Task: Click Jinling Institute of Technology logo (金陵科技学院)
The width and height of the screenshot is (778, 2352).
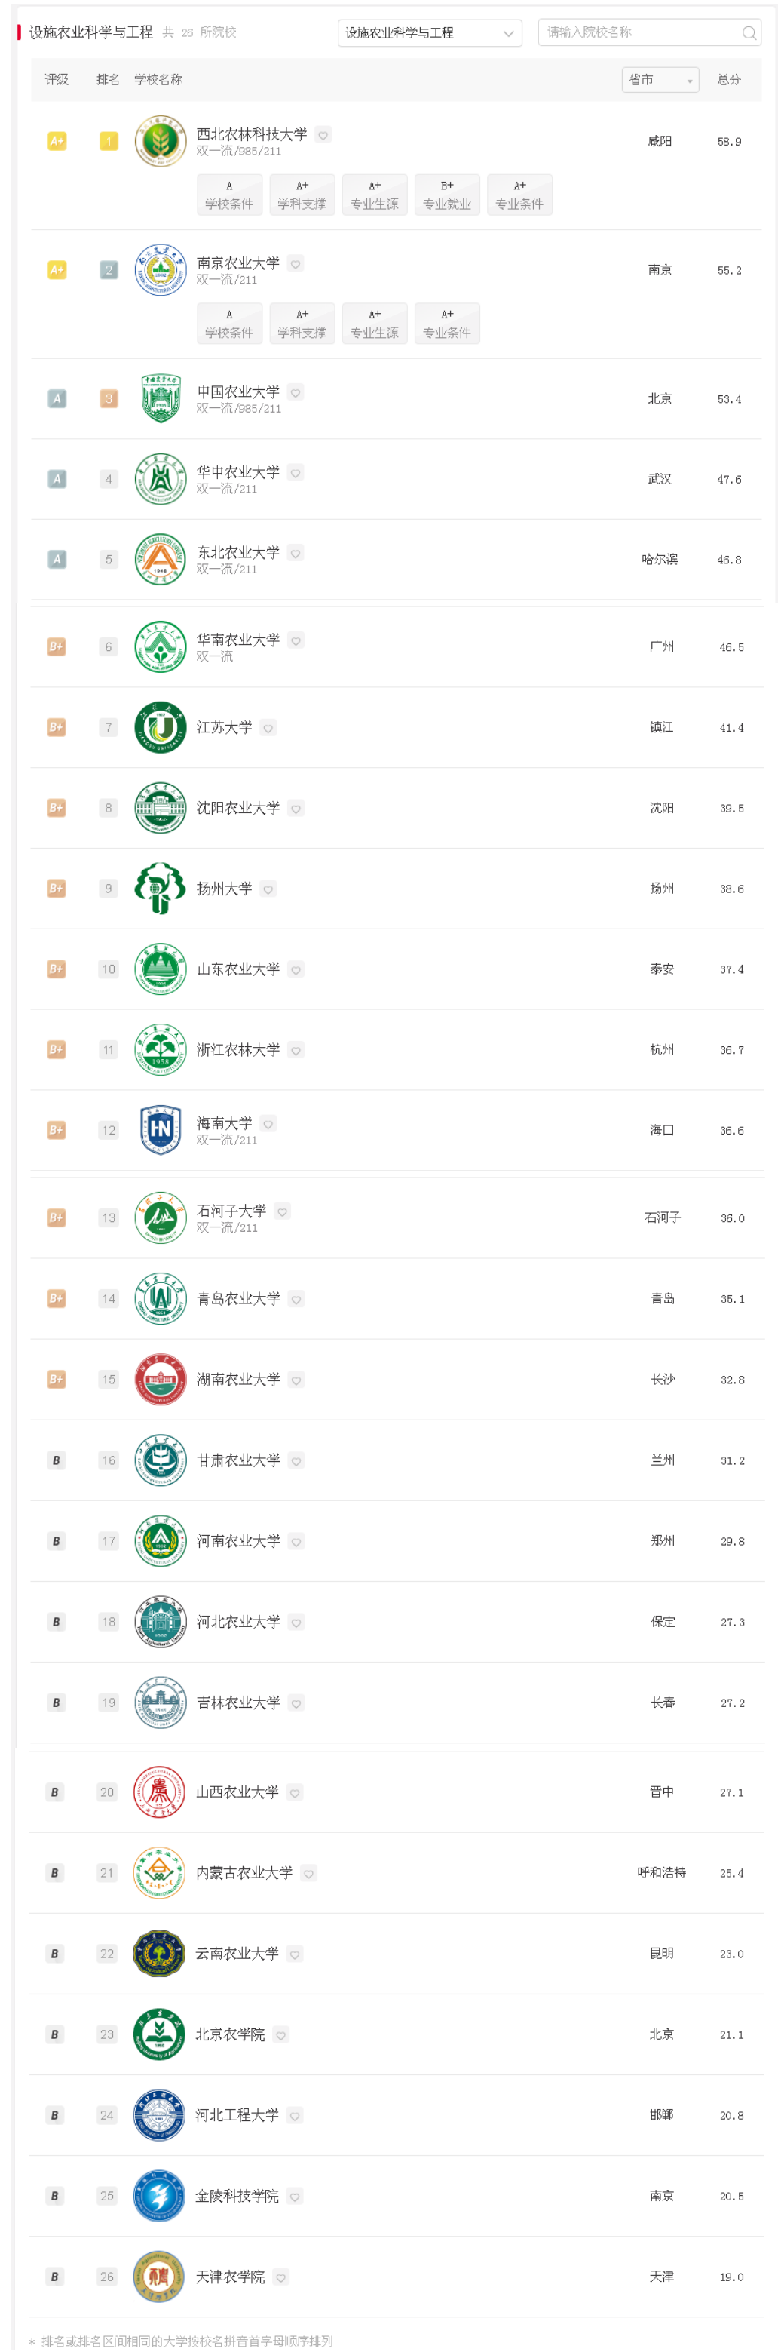Action: click(x=159, y=2195)
